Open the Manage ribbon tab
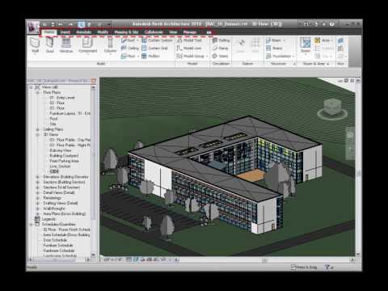Viewport: 388px width, 291px height. (x=190, y=32)
